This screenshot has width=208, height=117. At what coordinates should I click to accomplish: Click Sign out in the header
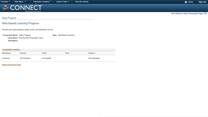point(202,2)
